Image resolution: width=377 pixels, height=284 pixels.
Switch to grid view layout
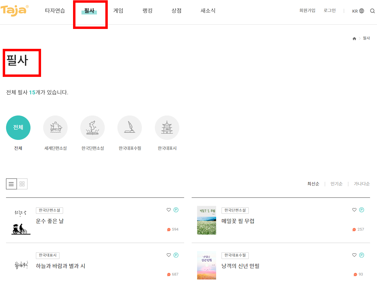22,184
